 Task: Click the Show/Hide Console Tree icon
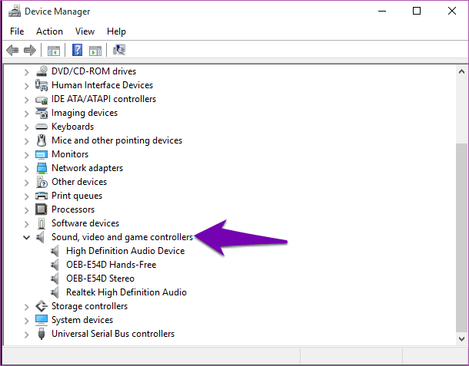pyautogui.click(x=53, y=51)
